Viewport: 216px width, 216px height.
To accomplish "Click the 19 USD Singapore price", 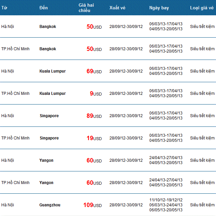I will 94,138.
